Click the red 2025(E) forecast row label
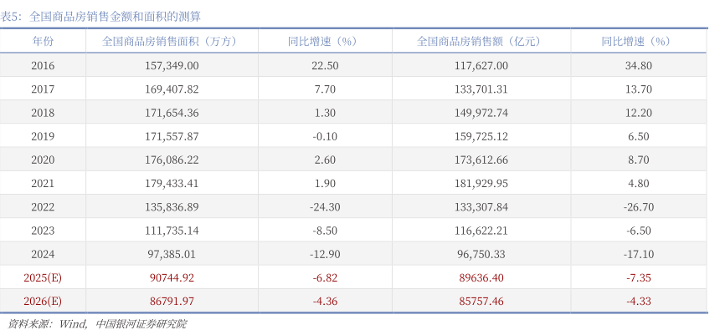The width and height of the screenshot is (720, 335). click(x=43, y=277)
